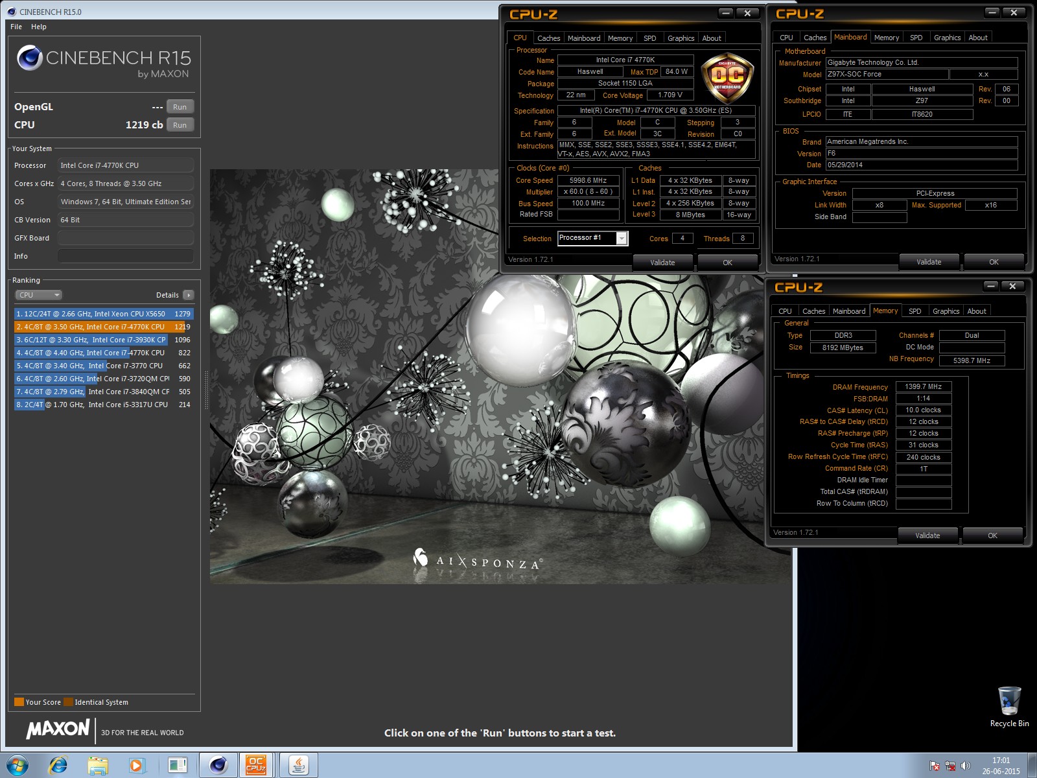This screenshot has height=778, width=1037.
Task: Open Processor #1 selection dropdown
Action: 622,238
